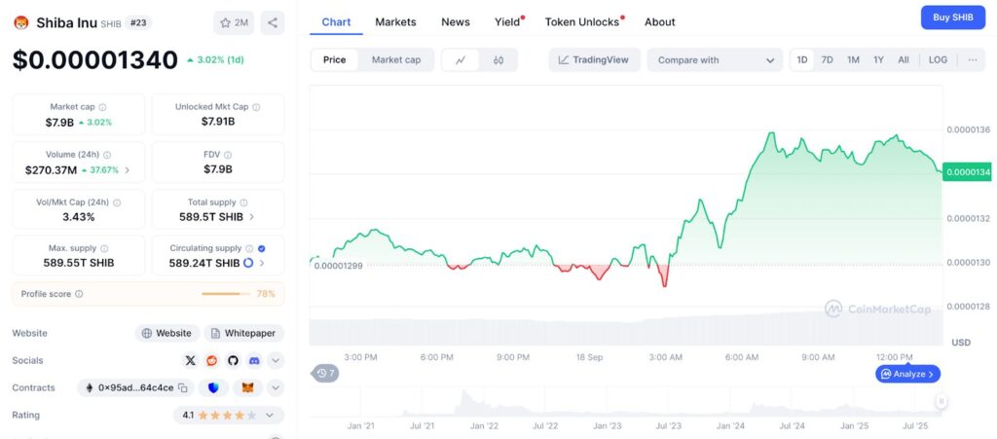
Task: Click the Analyze button on the chart
Action: [908, 374]
